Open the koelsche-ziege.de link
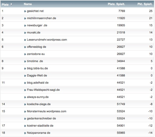Image resolution: width=155 pixels, height=137 pixels. (x=39, y=104)
